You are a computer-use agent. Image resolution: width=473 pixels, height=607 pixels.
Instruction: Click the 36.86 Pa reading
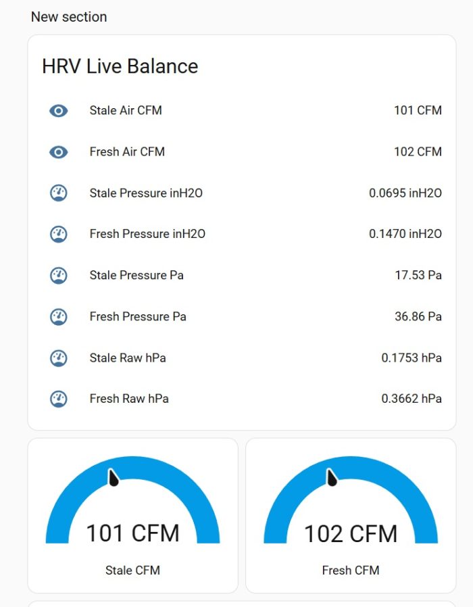pyautogui.click(x=418, y=316)
